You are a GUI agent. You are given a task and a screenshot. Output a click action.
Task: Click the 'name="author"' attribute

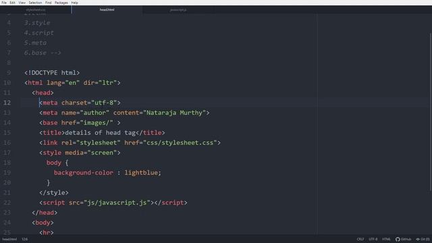pos(85,113)
